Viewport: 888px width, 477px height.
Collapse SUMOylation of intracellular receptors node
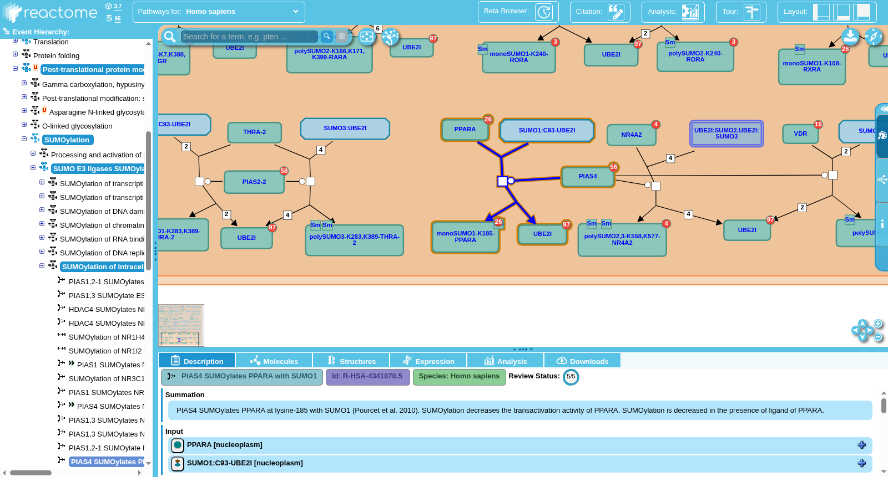click(x=42, y=265)
